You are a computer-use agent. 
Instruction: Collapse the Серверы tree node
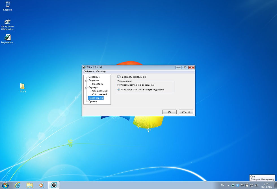click(86, 88)
